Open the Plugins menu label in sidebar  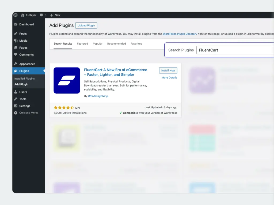24,71
